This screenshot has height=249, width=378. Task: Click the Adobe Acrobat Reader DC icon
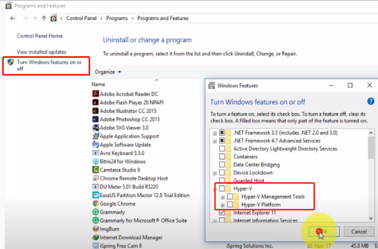pyautogui.click(x=95, y=93)
